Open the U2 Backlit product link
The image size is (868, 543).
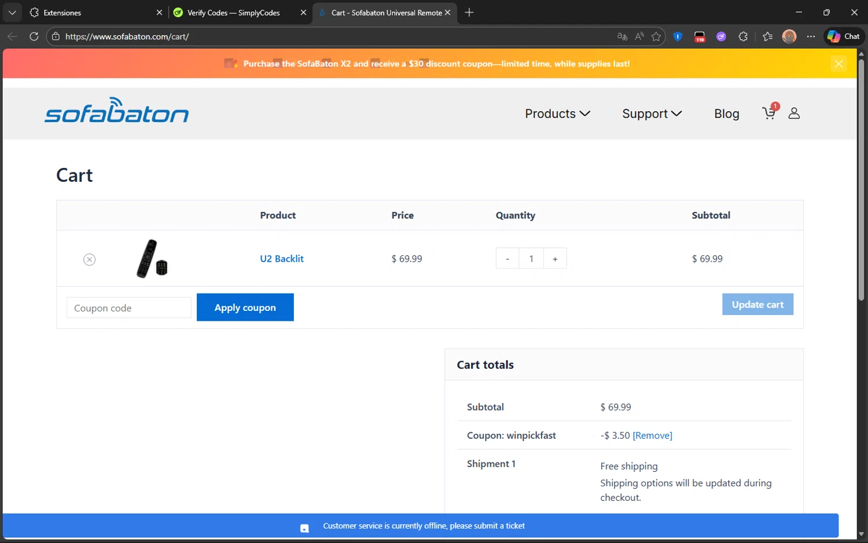point(282,259)
